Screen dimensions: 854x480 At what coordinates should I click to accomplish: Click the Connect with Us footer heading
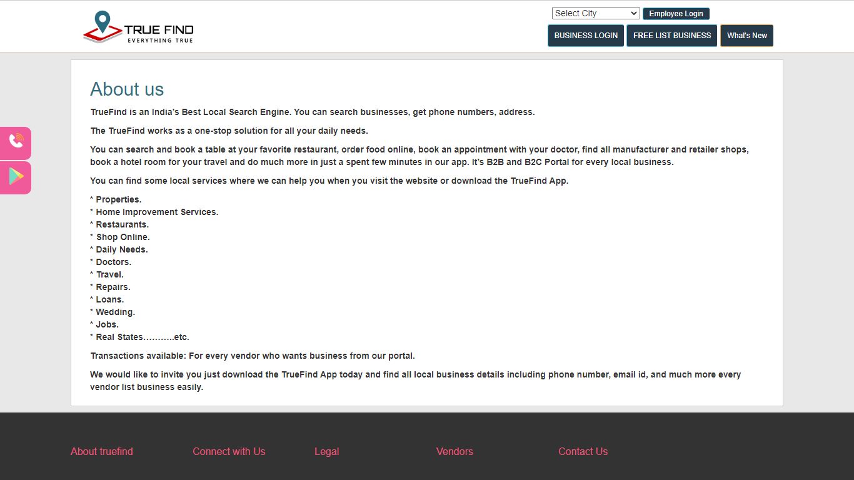point(229,451)
